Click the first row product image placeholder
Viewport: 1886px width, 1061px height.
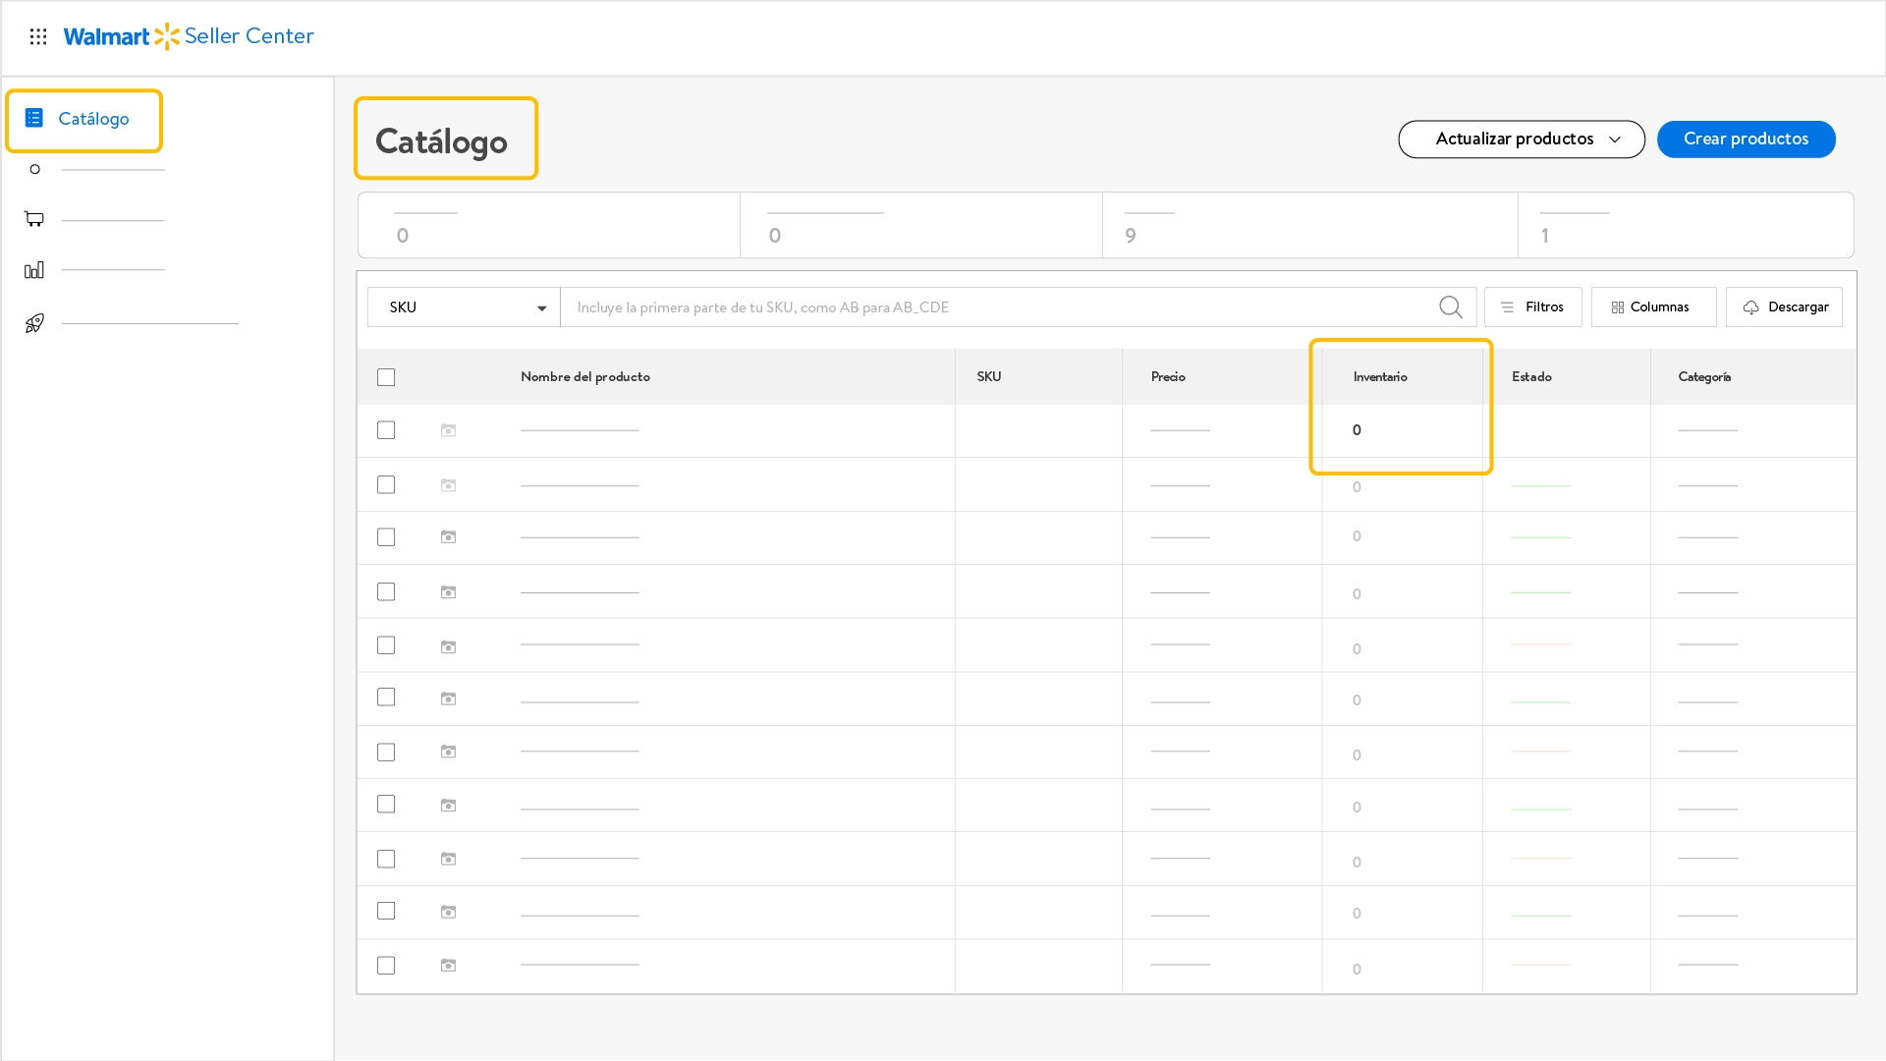448,430
